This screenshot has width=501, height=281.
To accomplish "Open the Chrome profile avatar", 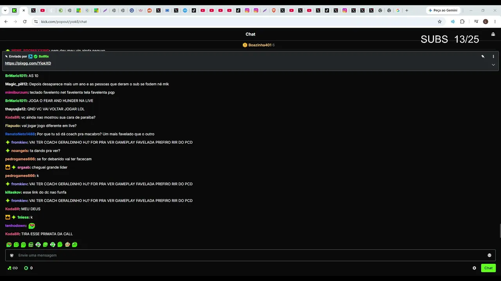I will tap(486, 21).
